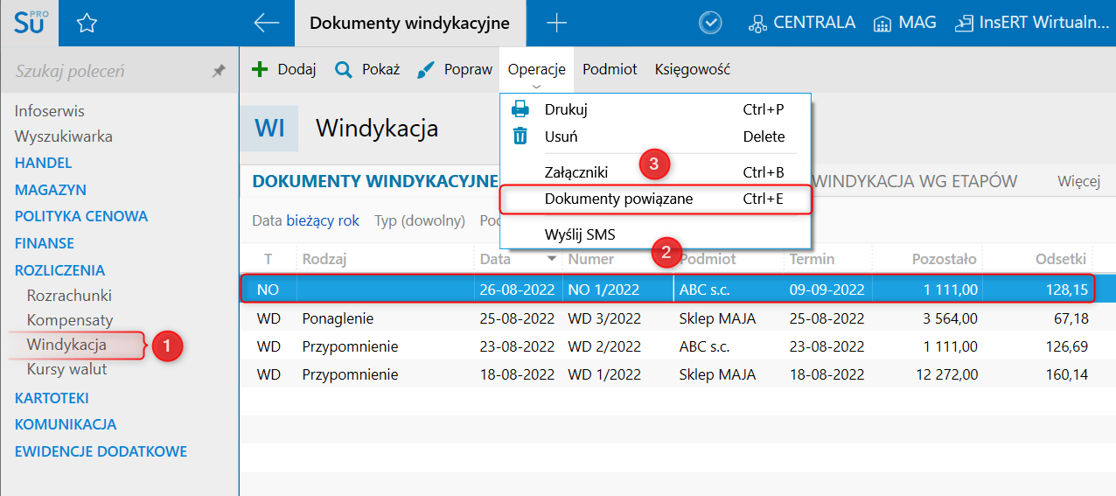Image resolution: width=1116 pixels, height=496 pixels.
Task: Select the Dokumenty windykacyjne tab
Action: point(410,24)
